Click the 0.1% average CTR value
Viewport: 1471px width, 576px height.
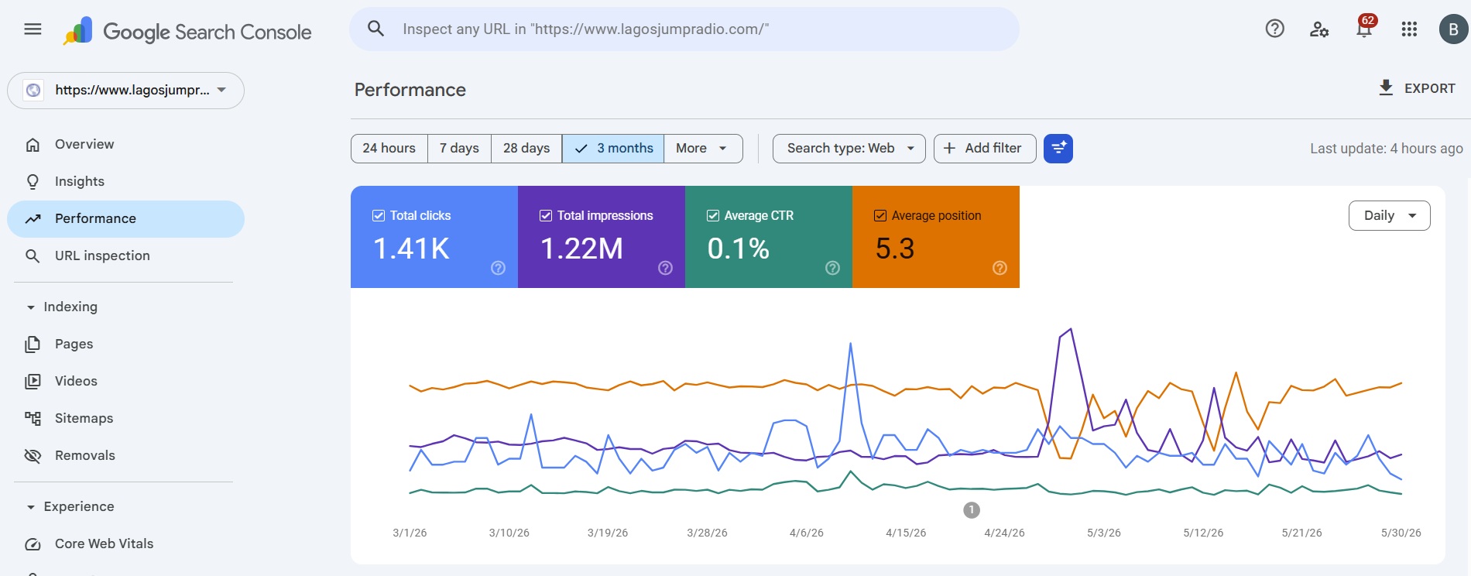pos(738,249)
